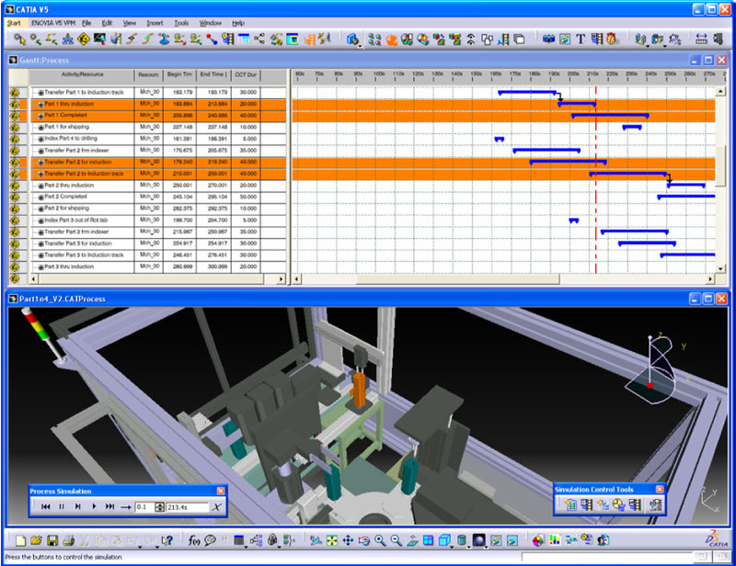
Task: Jump simulation to the end
Action: click(109, 507)
